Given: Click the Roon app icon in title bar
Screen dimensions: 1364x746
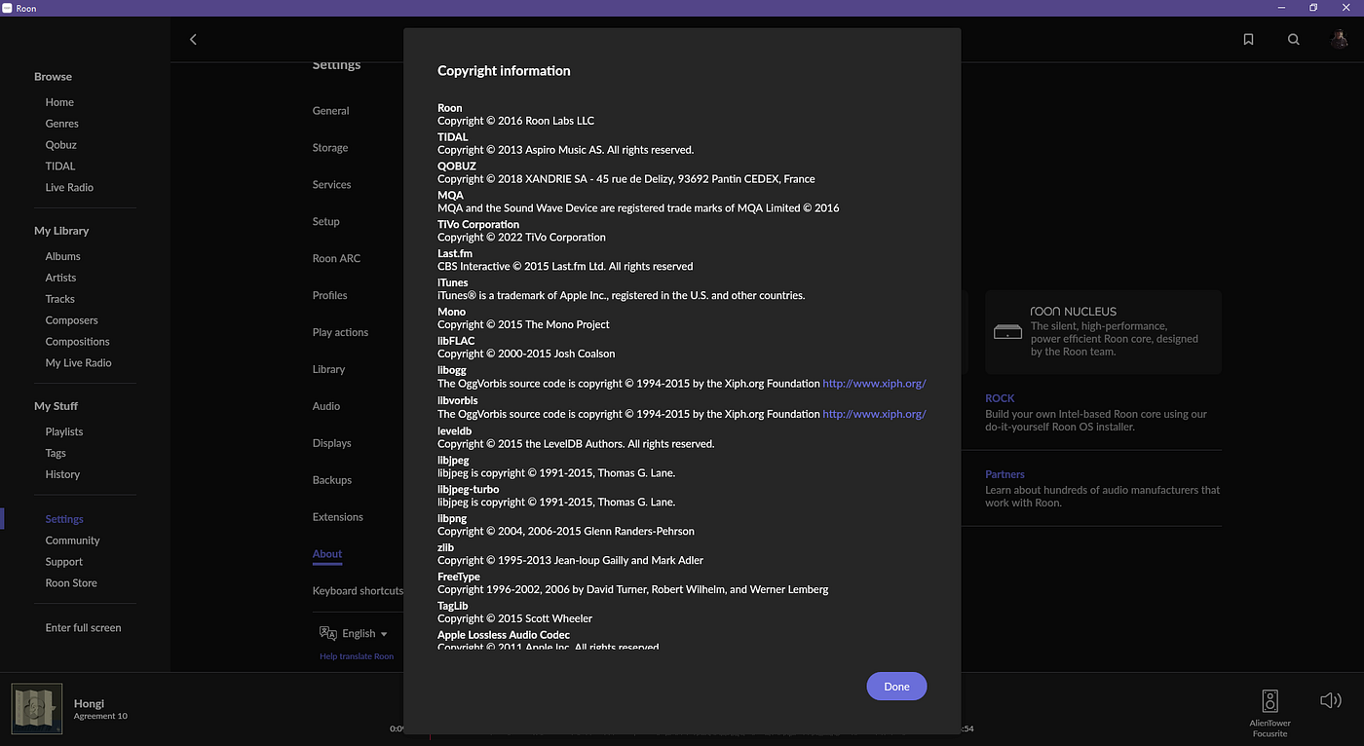Looking at the screenshot, I should (x=8, y=8).
